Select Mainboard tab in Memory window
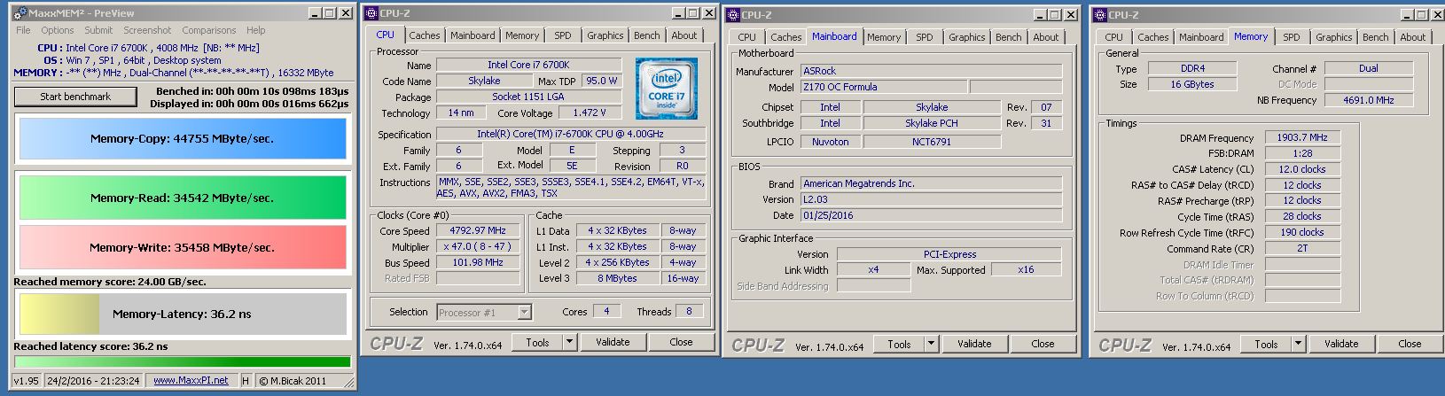Image resolution: width=1445 pixels, height=396 pixels. 1201,37
